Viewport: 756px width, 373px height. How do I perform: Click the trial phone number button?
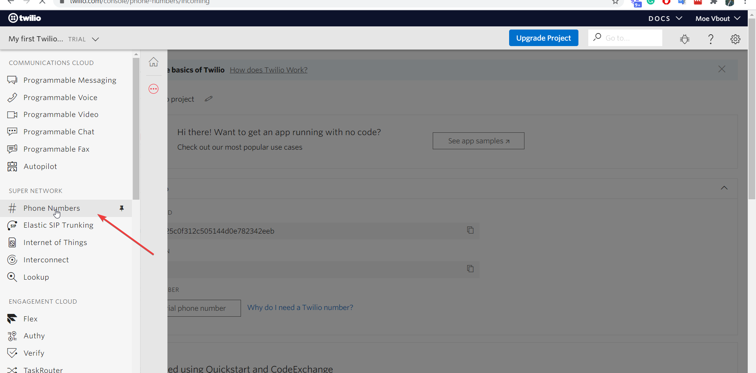[204, 308]
